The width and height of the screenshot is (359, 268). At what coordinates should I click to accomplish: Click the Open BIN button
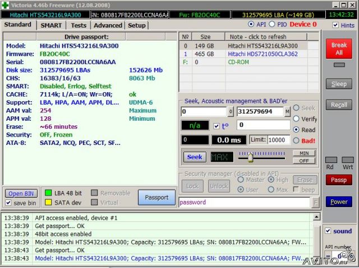pyautogui.click(x=21, y=194)
